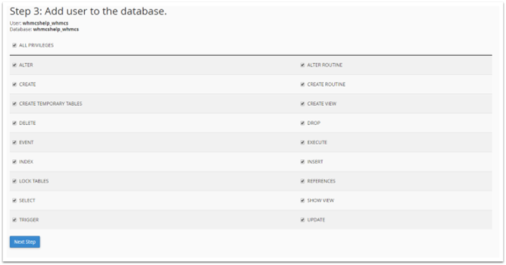Disable the CREATE VIEW privilege
Image resolution: width=506 pixels, height=265 pixels.
click(x=302, y=104)
